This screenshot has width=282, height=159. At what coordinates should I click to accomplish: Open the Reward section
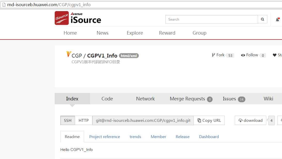tap(167, 33)
